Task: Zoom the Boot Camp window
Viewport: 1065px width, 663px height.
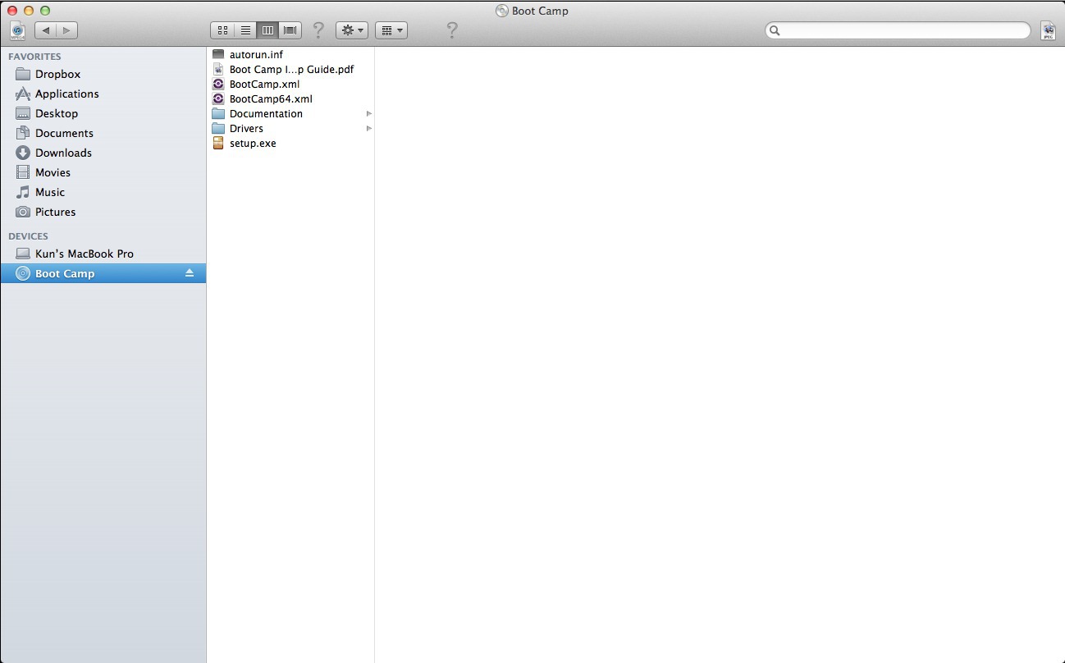Action: click(45, 11)
